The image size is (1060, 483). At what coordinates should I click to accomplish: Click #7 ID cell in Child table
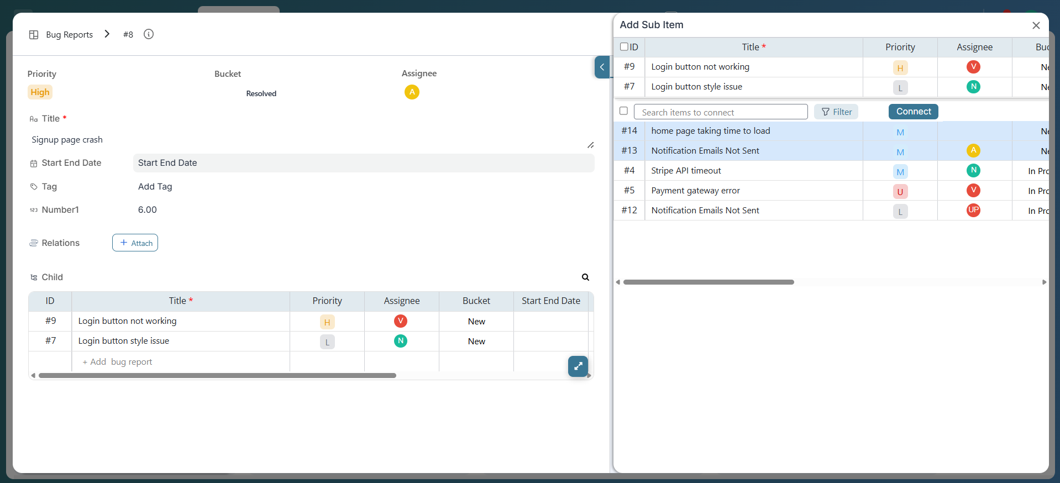(x=50, y=341)
